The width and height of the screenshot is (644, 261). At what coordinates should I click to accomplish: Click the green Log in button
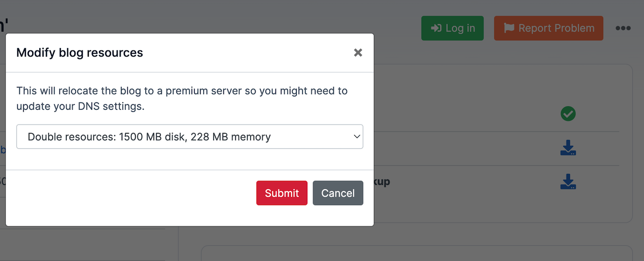(452, 28)
